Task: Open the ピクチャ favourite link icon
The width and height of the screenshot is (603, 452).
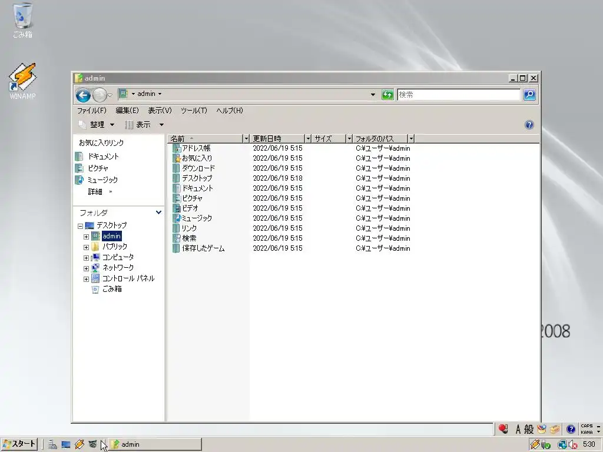Action: pyautogui.click(x=79, y=168)
